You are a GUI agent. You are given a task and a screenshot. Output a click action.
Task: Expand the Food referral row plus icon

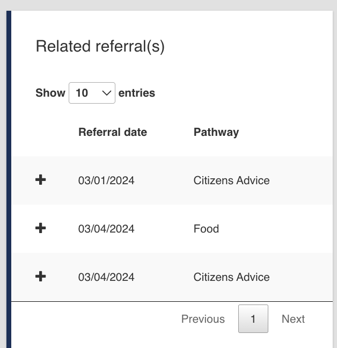click(x=41, y=228)
